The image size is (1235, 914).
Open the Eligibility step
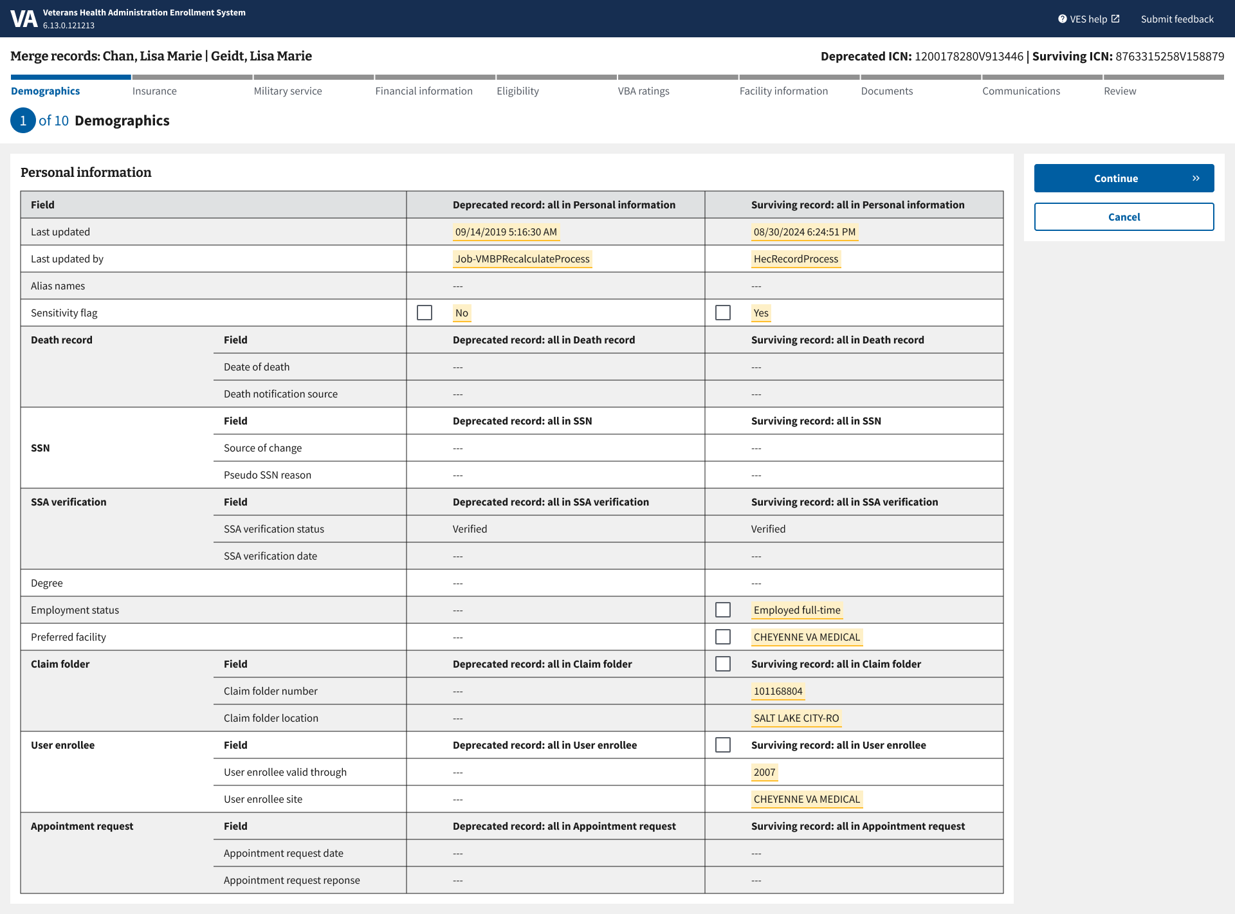click(x=517, y=91)
